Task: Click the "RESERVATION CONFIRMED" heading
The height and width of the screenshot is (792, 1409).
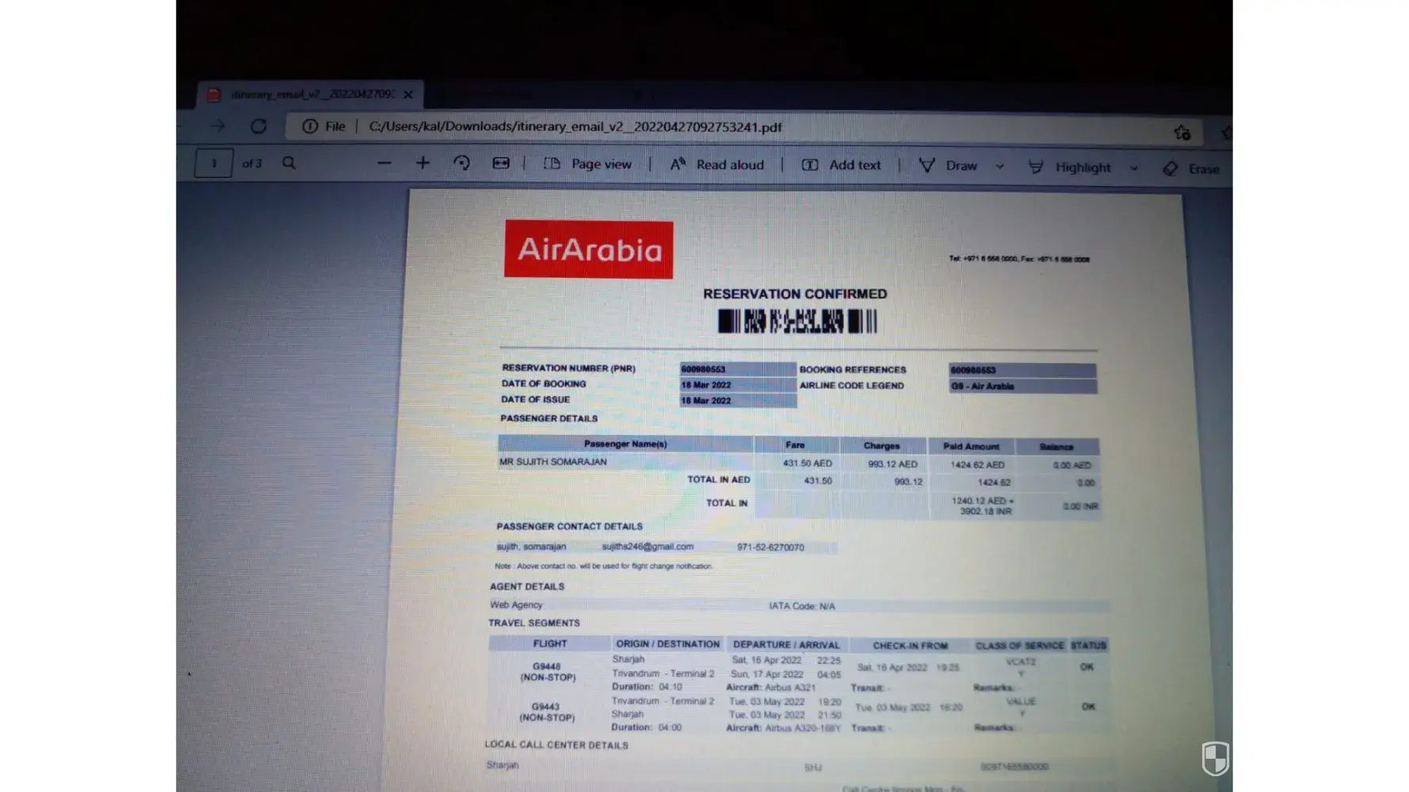Action: coord(795,294)
